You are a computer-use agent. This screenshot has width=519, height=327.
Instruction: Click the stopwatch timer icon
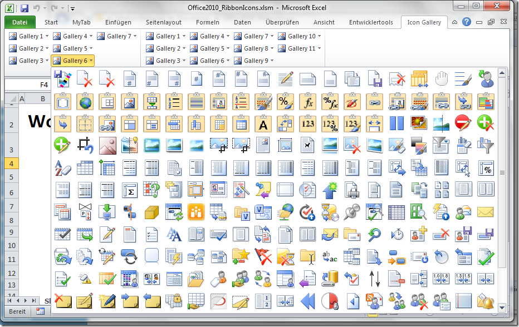396,235
